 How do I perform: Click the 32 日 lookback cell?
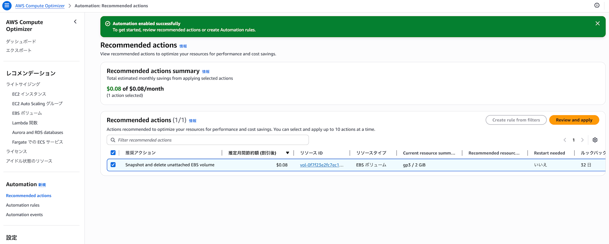click(x=586, y=165)
